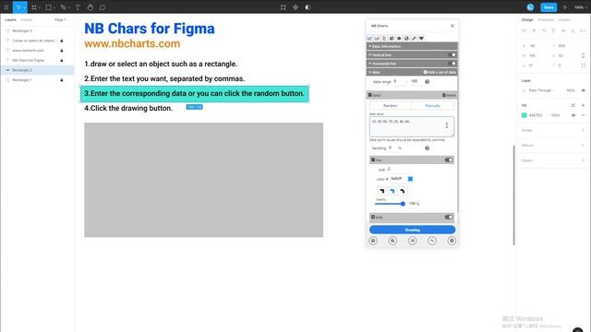
Task: Click the bending help icon
Action: [427, 148]
